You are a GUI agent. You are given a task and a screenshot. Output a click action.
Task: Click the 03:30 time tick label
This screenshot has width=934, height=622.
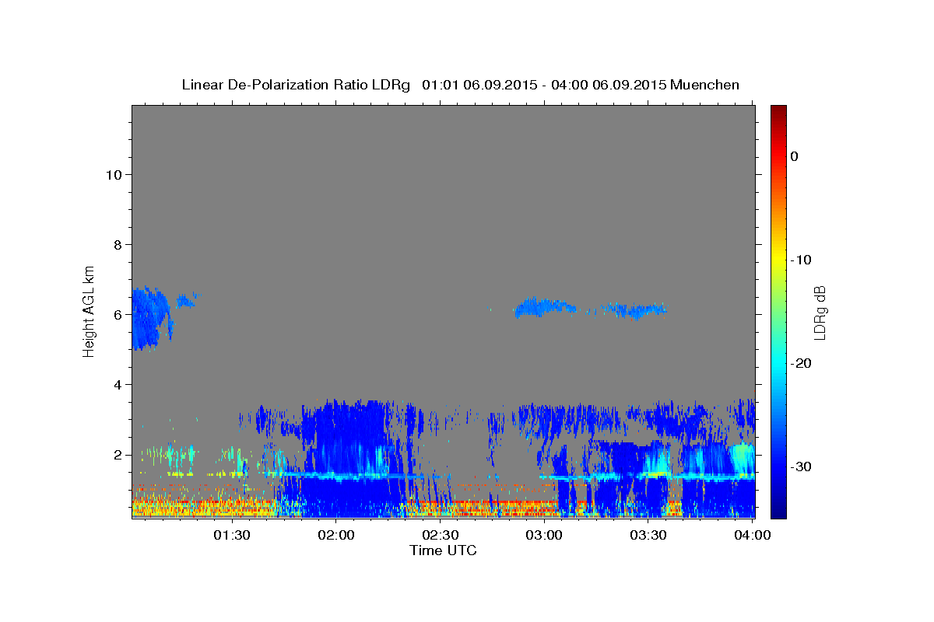[x=648, y=535]
